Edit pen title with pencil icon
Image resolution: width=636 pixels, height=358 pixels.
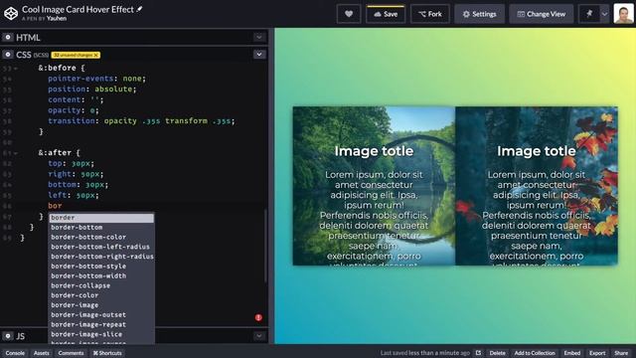point(139,9)
